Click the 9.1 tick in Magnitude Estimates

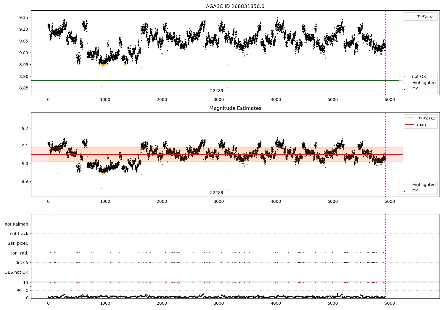click(x=25, y=146)
